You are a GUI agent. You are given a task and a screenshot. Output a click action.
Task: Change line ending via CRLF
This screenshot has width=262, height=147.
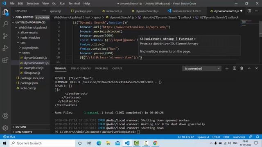point(226,137)
